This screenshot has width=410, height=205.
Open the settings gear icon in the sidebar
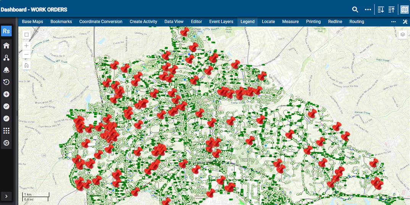pyautogui.click(x=6, y=143)
